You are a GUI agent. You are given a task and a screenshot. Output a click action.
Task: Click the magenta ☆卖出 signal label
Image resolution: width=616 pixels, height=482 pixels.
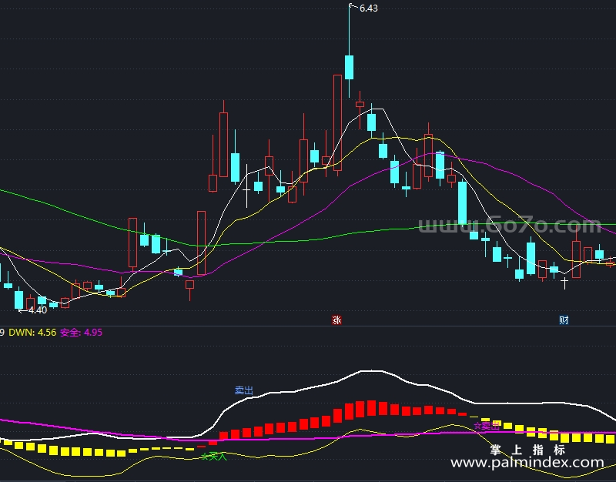487,426
